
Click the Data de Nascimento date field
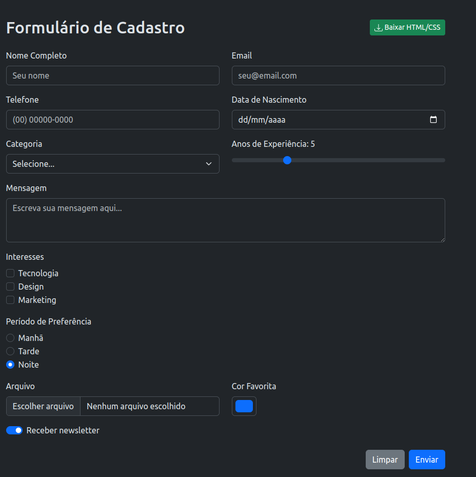pos(328,120)
